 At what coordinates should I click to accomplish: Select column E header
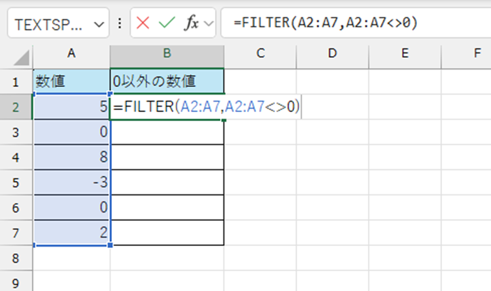tap(405, 54)
